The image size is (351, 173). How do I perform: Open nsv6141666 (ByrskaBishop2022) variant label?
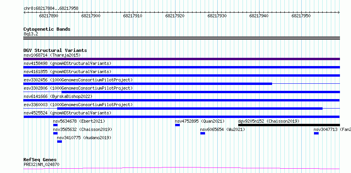click(58, 96)
